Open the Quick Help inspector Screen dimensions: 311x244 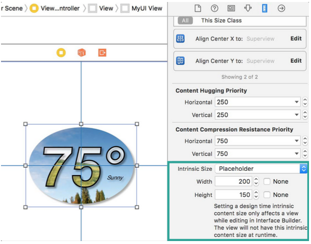pos(215,8)
